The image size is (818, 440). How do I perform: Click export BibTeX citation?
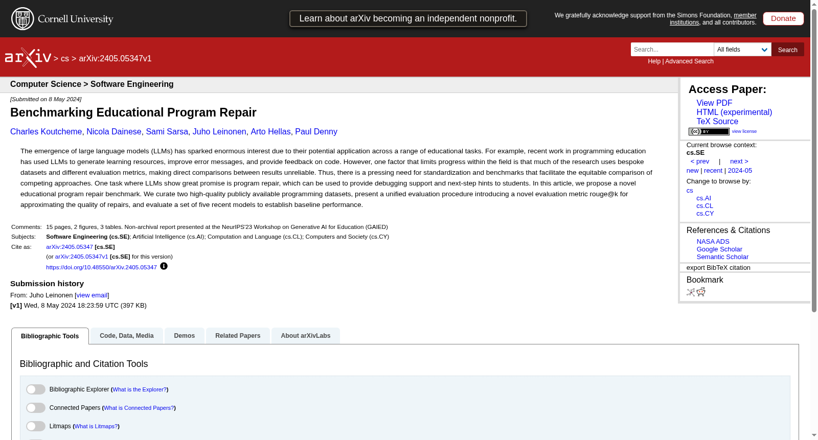click(718, 268)
